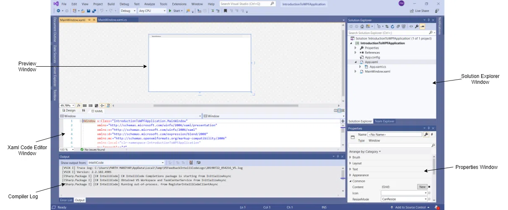The width and height of the screenshot is (508, 210).
Task: Click Refresh in the Solution Explorer toolbar
Action: (x=392, y=26)
